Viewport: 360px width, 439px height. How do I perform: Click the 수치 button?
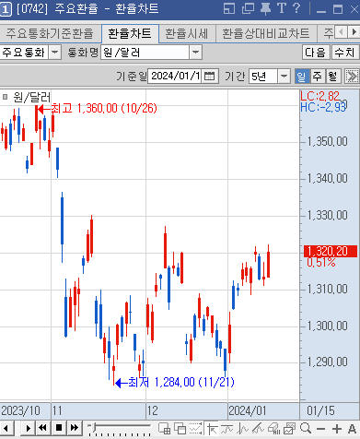(344, 53)
